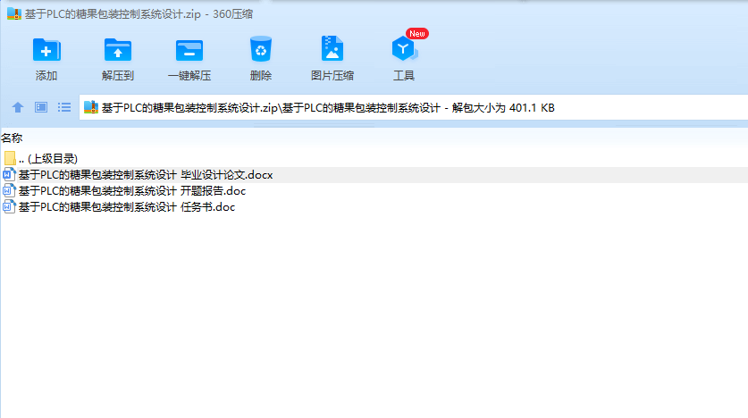Screen dimensions: 748x418
Task: Open the 工具 (Tools) icon
Action: 404,49
